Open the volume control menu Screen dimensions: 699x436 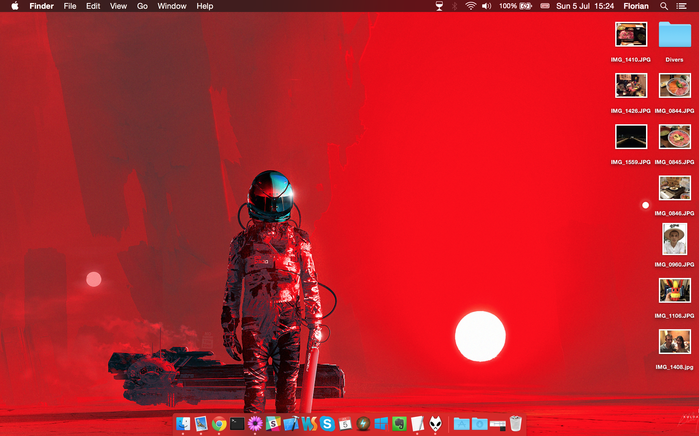[x=486, y=6]
